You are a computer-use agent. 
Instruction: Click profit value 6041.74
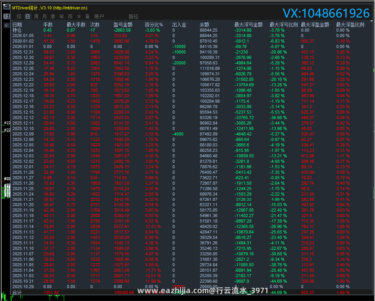click(x=122, y=63)
